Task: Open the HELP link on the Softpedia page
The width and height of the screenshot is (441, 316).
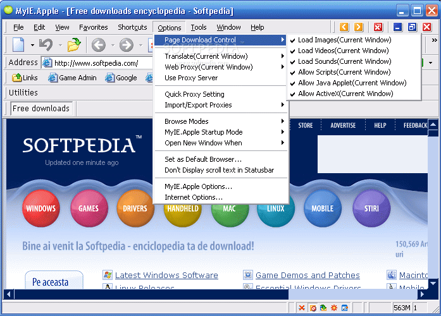Action: (x=380, y=125)
